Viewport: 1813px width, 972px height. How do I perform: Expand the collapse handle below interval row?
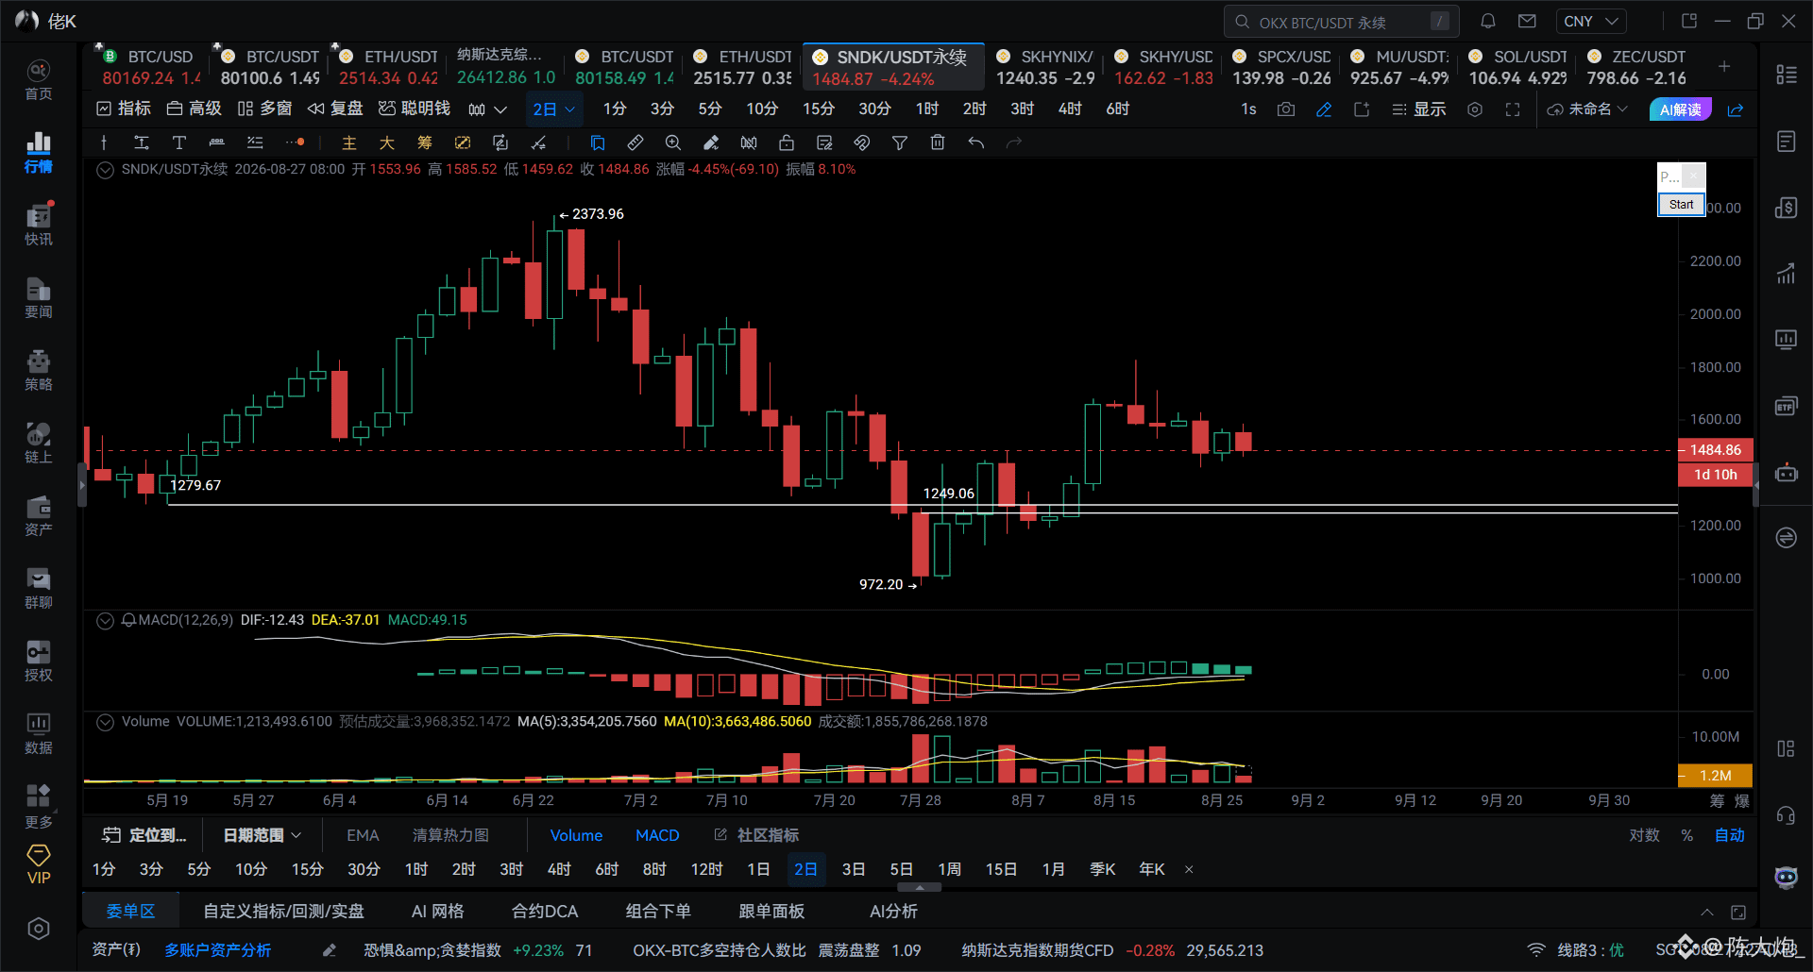click(920, 887)
